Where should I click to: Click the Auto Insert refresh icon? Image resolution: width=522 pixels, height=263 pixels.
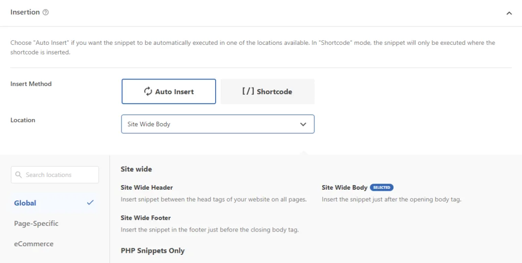148,92
